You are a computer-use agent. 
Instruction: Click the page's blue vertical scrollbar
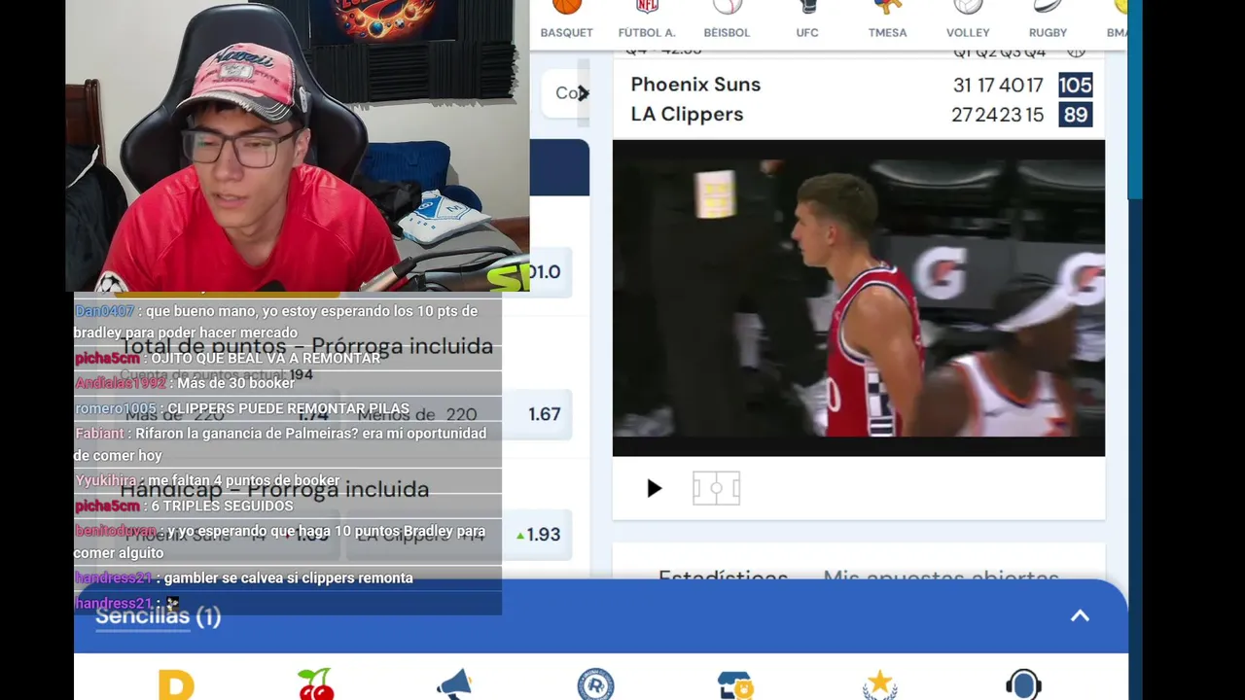point(1134,99)
